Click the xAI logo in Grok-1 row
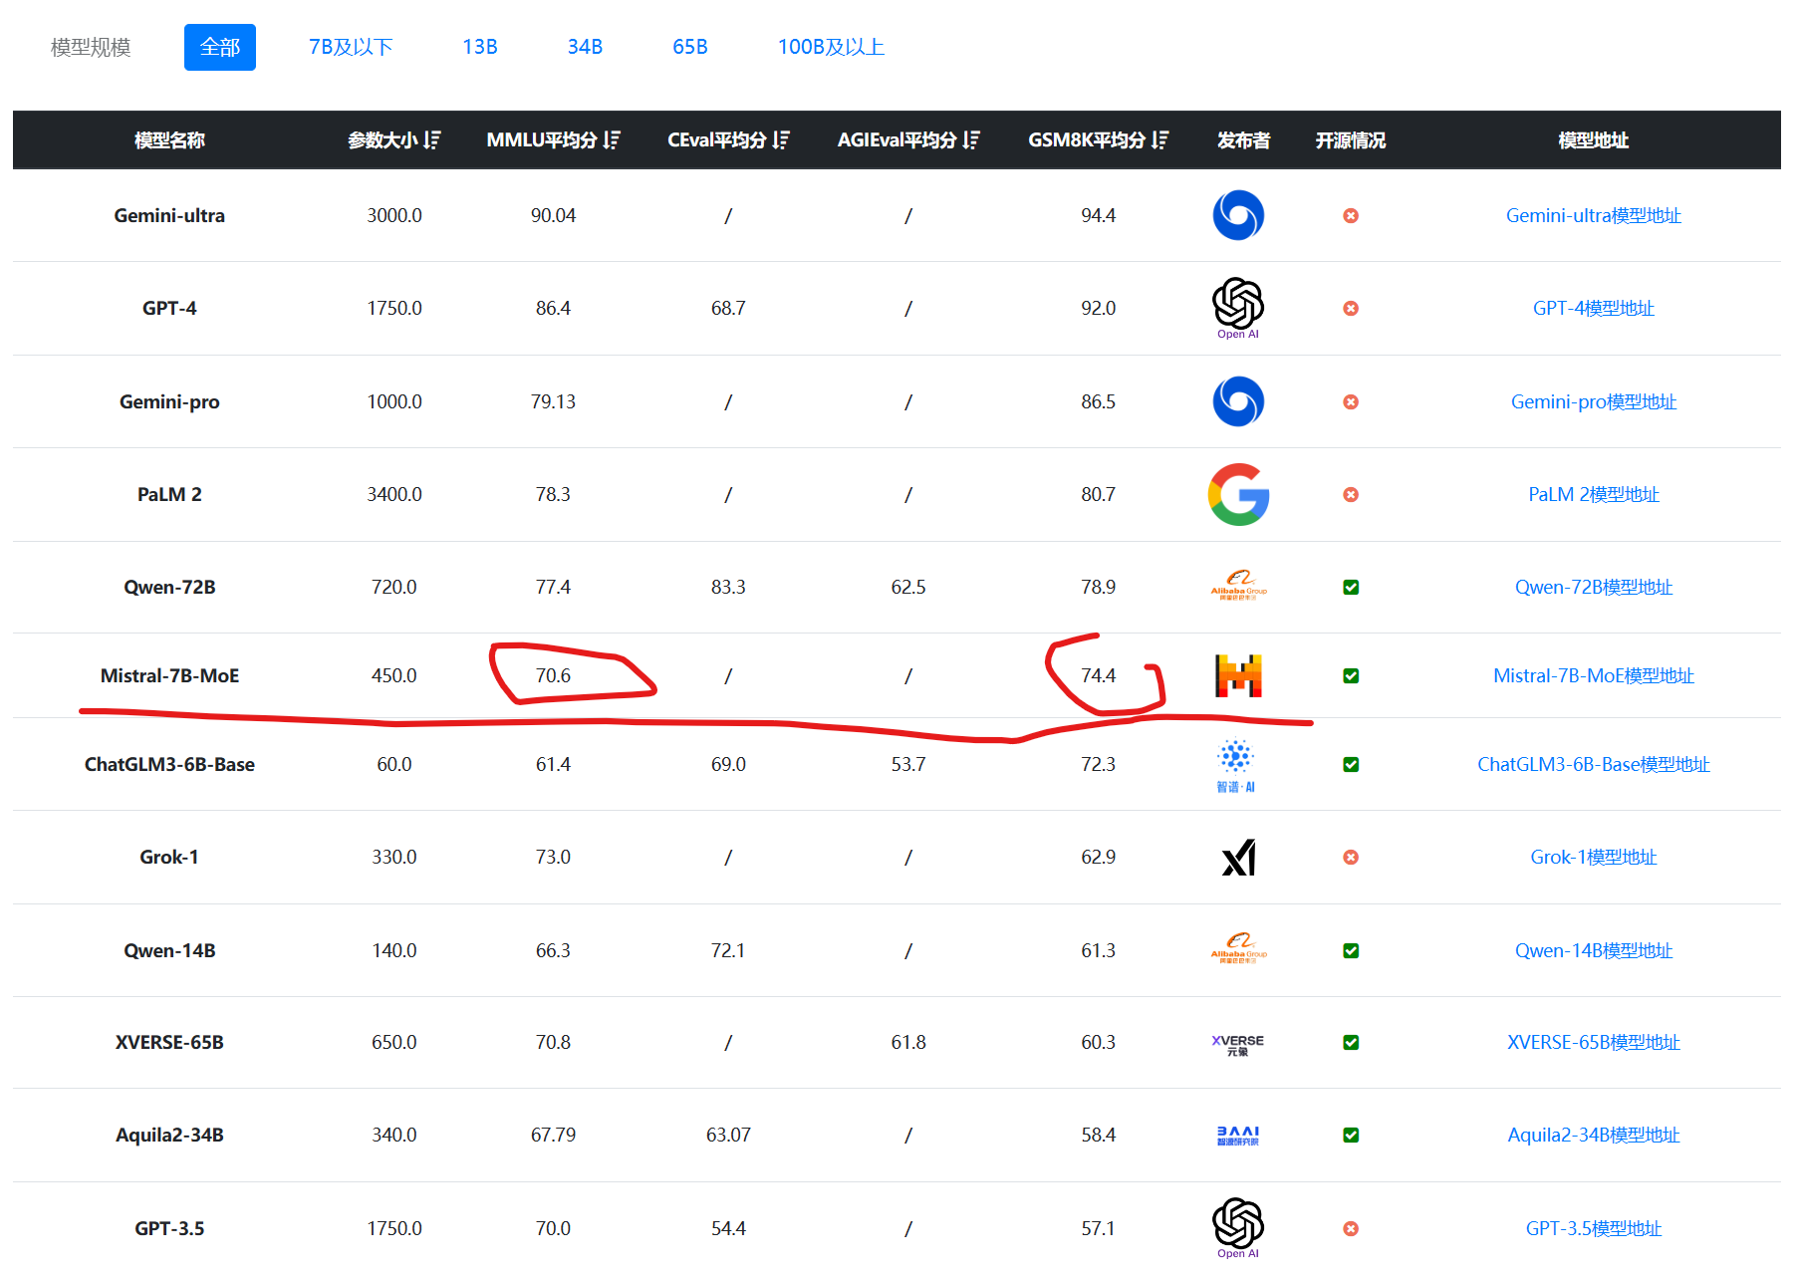This screenshot has height=1273, width=1798. 1238,857
